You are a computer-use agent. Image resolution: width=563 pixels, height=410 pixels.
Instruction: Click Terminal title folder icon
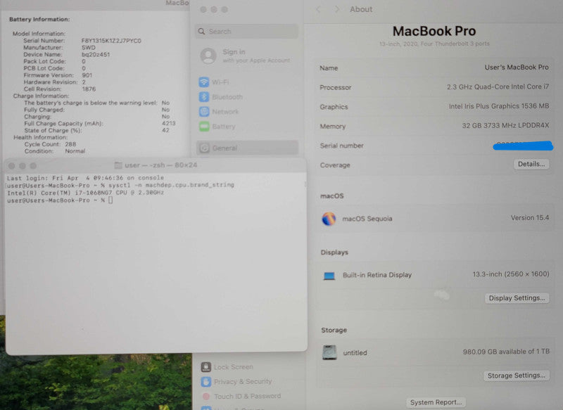click(118, 165)
